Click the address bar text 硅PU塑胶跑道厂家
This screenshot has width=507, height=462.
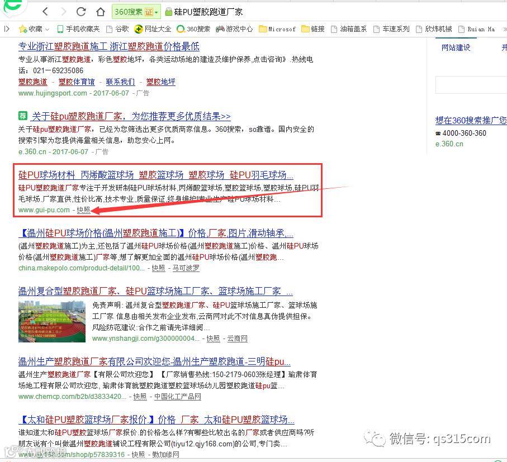click(x=209, y=12)
